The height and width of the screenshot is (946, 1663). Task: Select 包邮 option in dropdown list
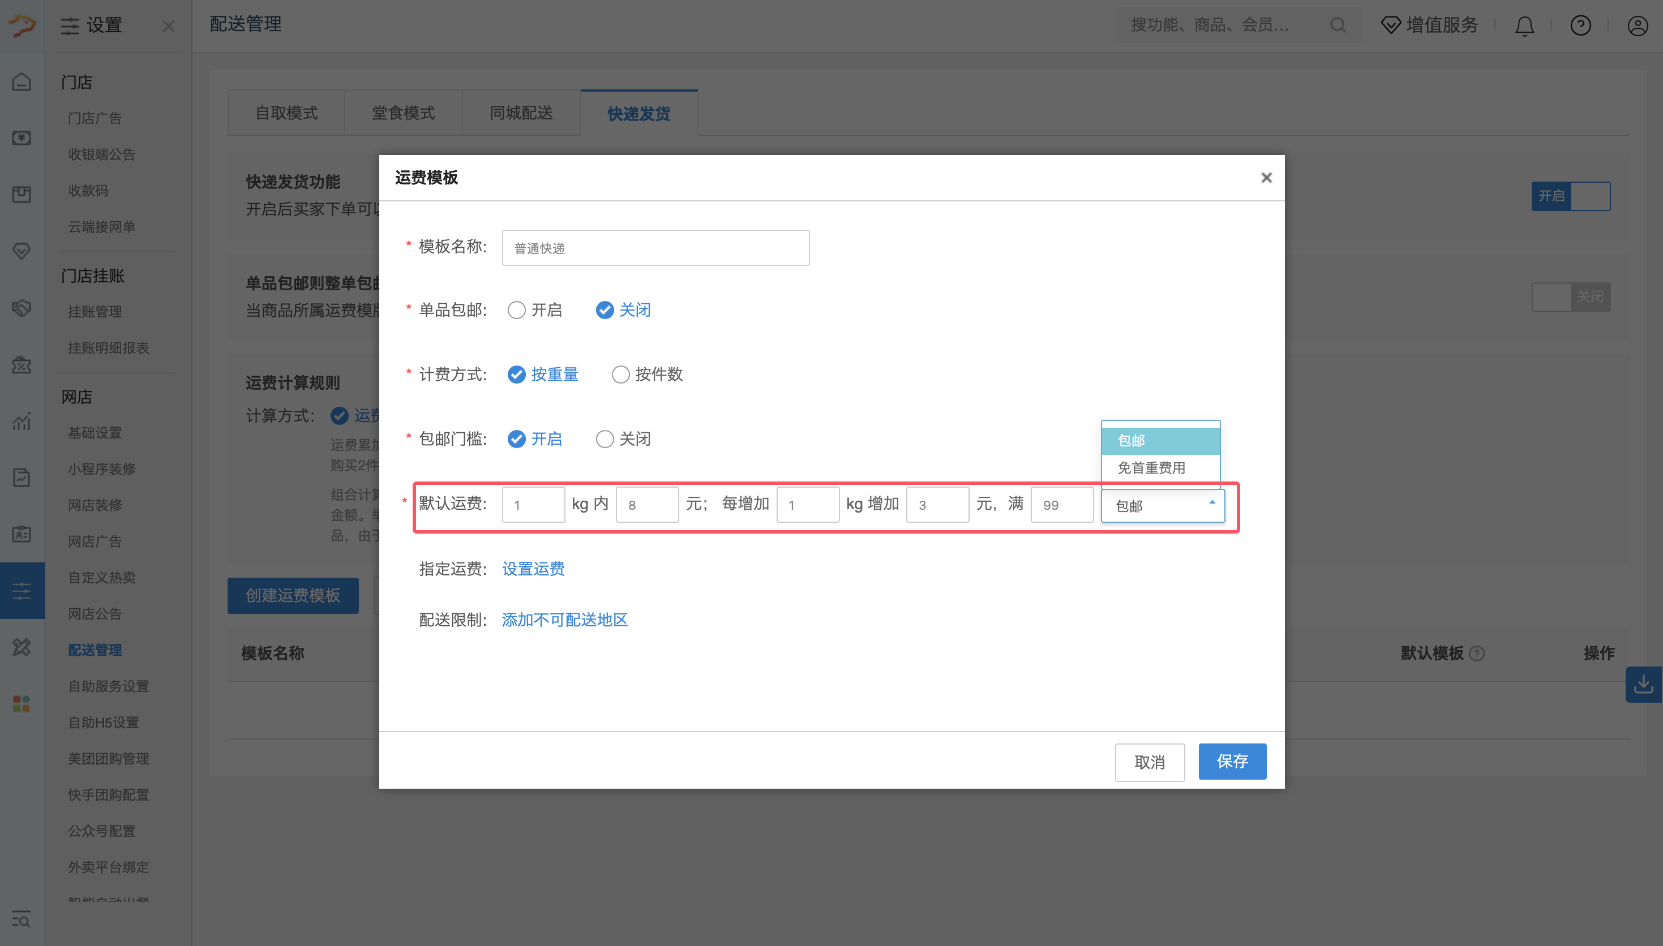point(1131,441)
